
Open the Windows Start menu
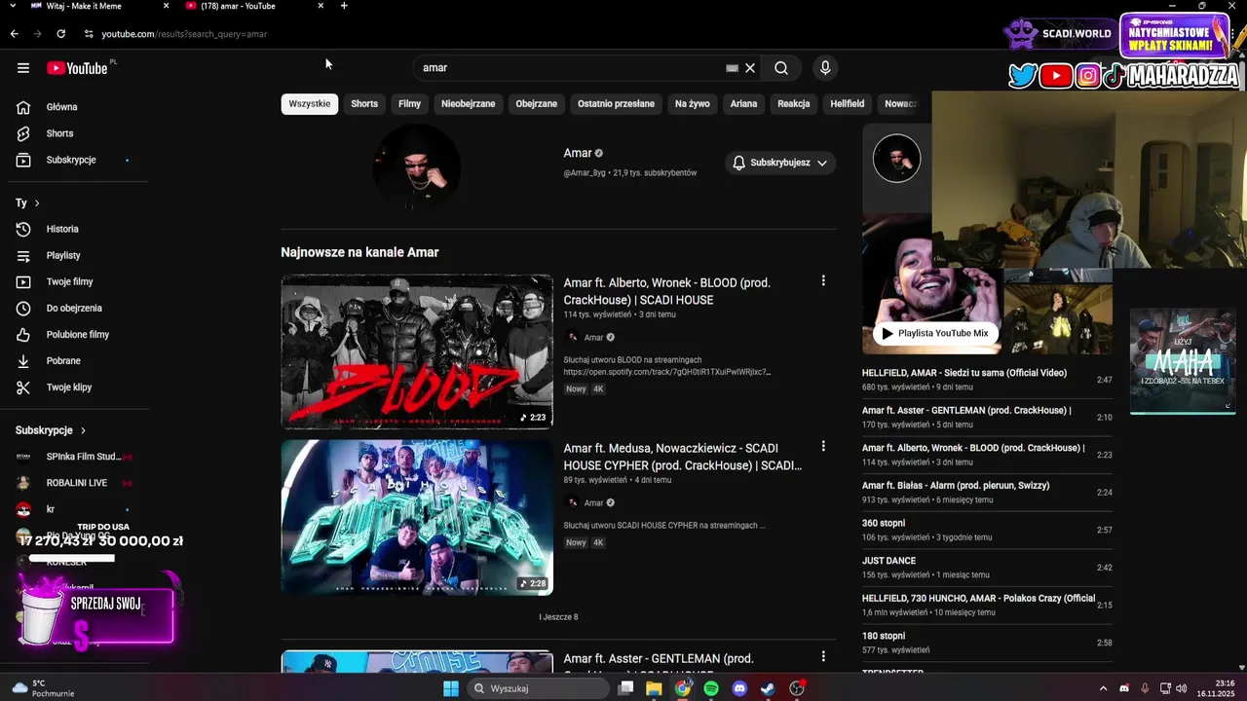[450, 688]
